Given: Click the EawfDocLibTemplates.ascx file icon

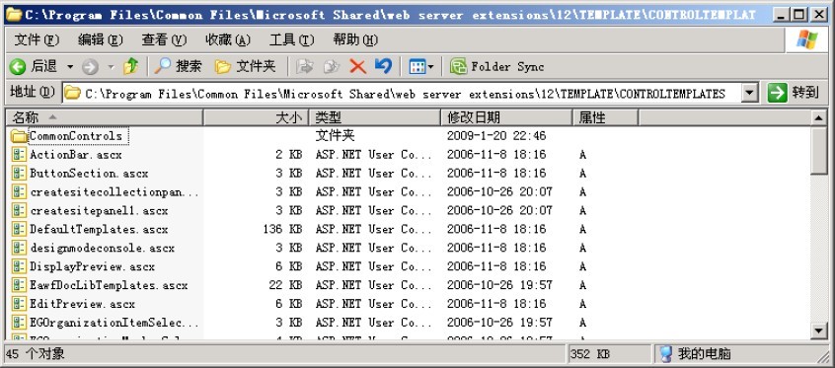Looking at the screenshot, I should point(20,285).
